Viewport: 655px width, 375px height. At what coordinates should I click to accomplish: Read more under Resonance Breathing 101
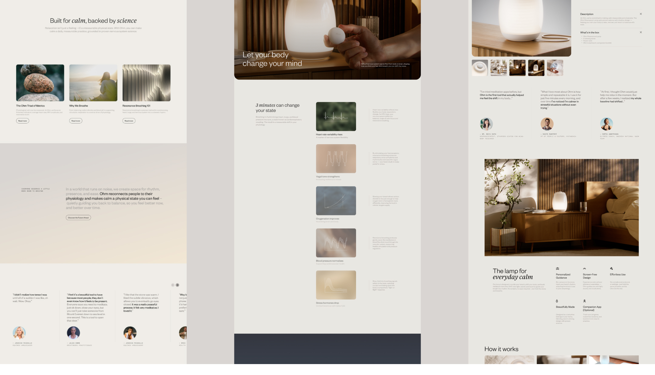129,121
